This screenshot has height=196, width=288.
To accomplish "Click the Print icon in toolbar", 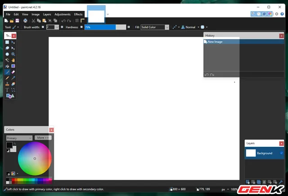I will (25, 21).
